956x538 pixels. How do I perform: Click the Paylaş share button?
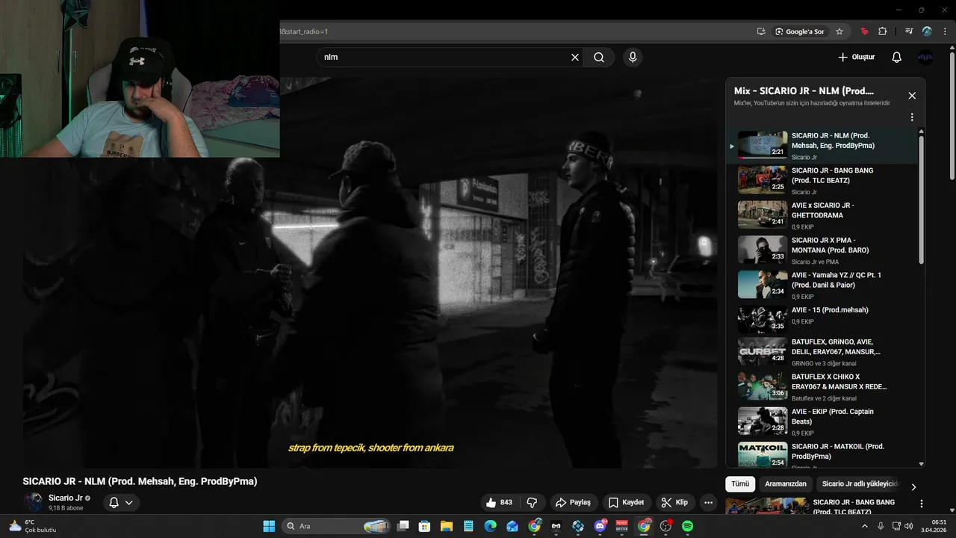[x=573, y=503]
